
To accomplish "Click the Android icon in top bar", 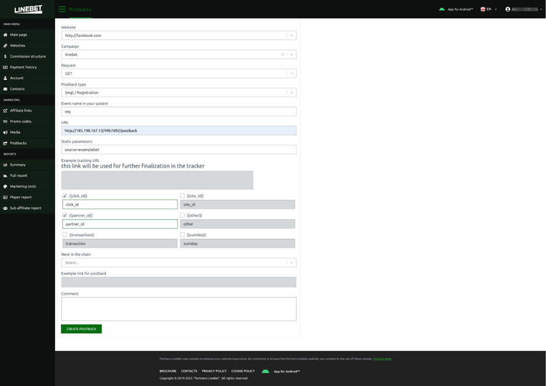I will [x=441, y=9].
